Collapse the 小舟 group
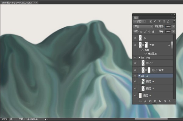Viewport: 183px width, 121px height. tap(139, 58)
